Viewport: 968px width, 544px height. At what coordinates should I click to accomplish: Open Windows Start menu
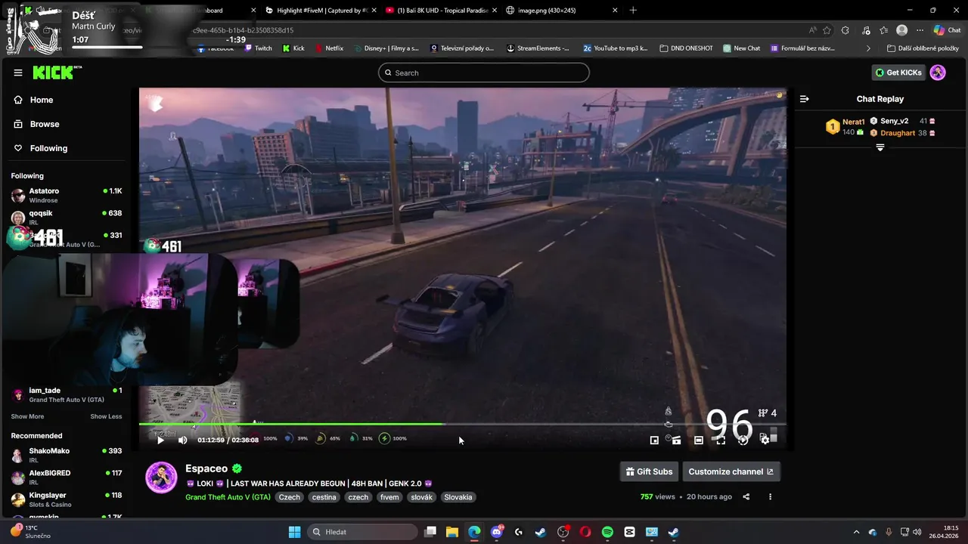pyautogui.click(x=294, y=532)
